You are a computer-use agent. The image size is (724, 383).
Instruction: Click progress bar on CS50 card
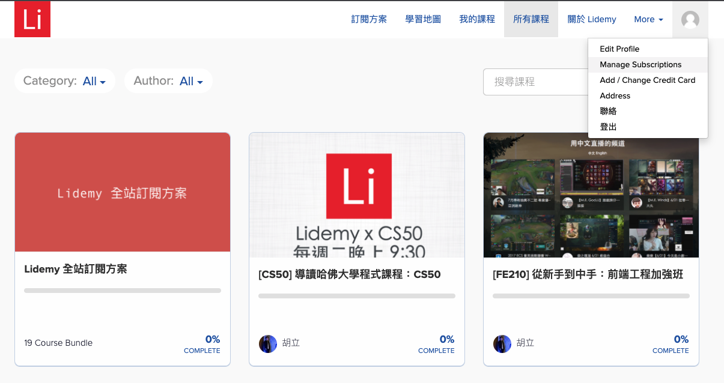[x=357, y=296]
